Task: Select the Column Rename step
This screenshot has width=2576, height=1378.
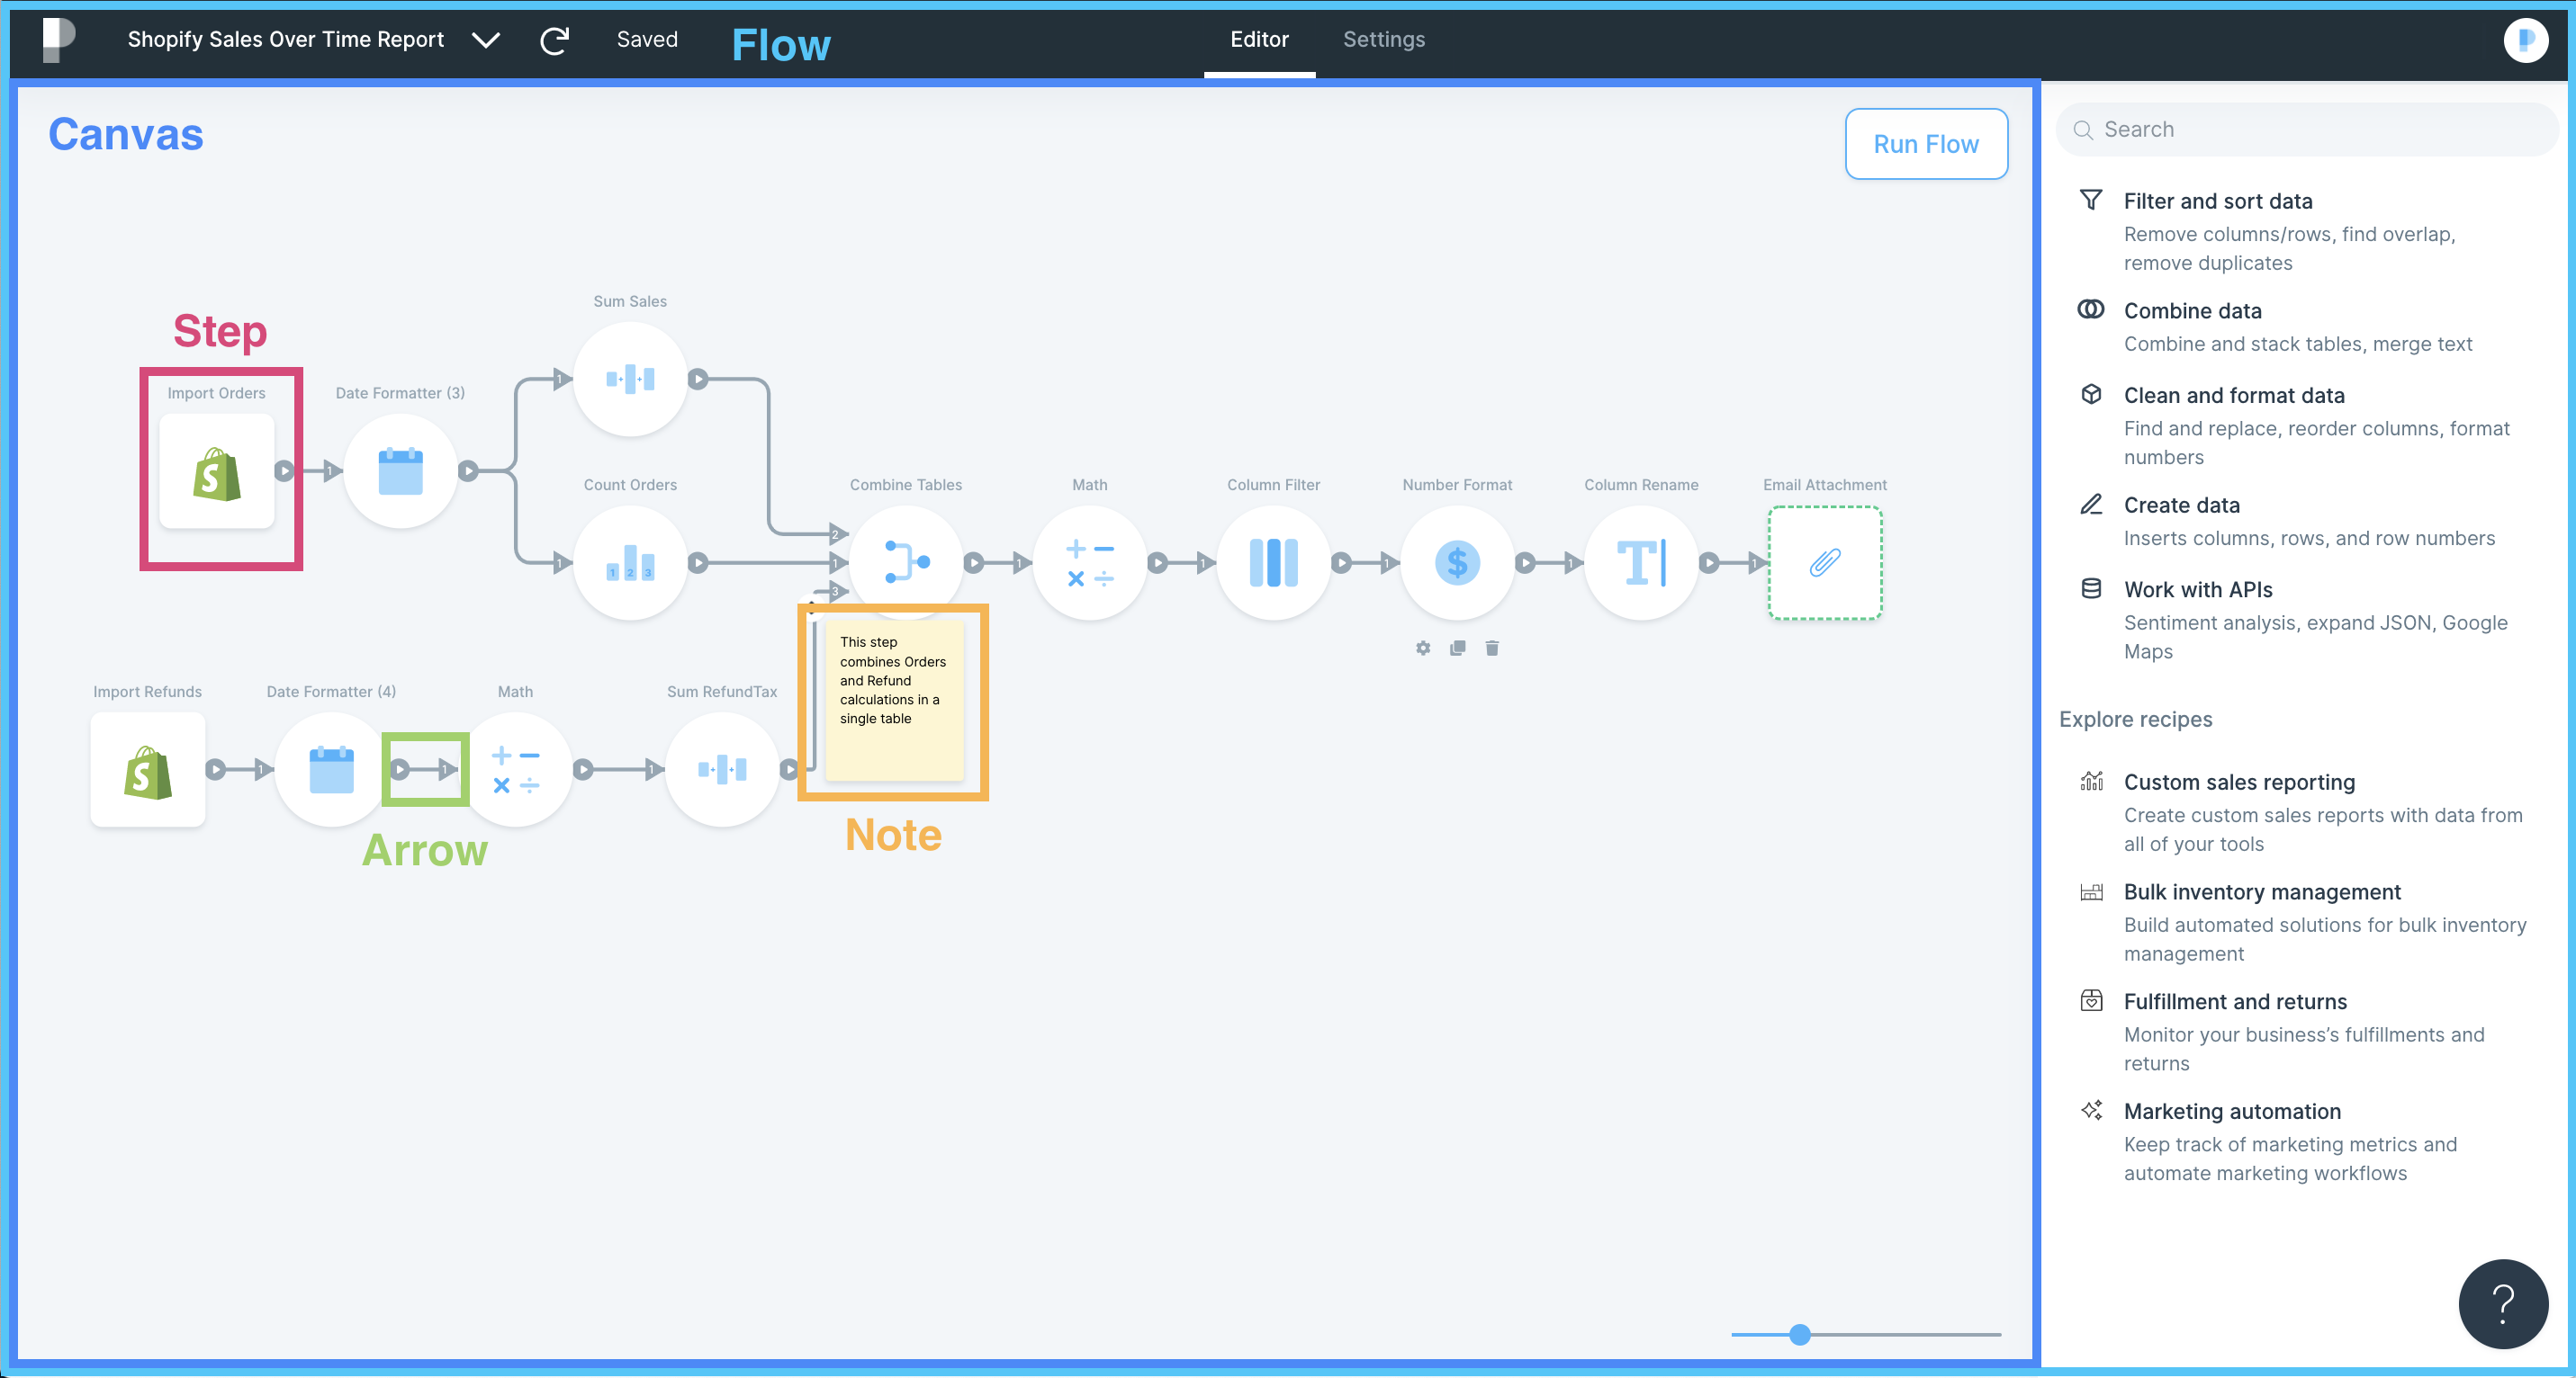Action: [1641, 562]
